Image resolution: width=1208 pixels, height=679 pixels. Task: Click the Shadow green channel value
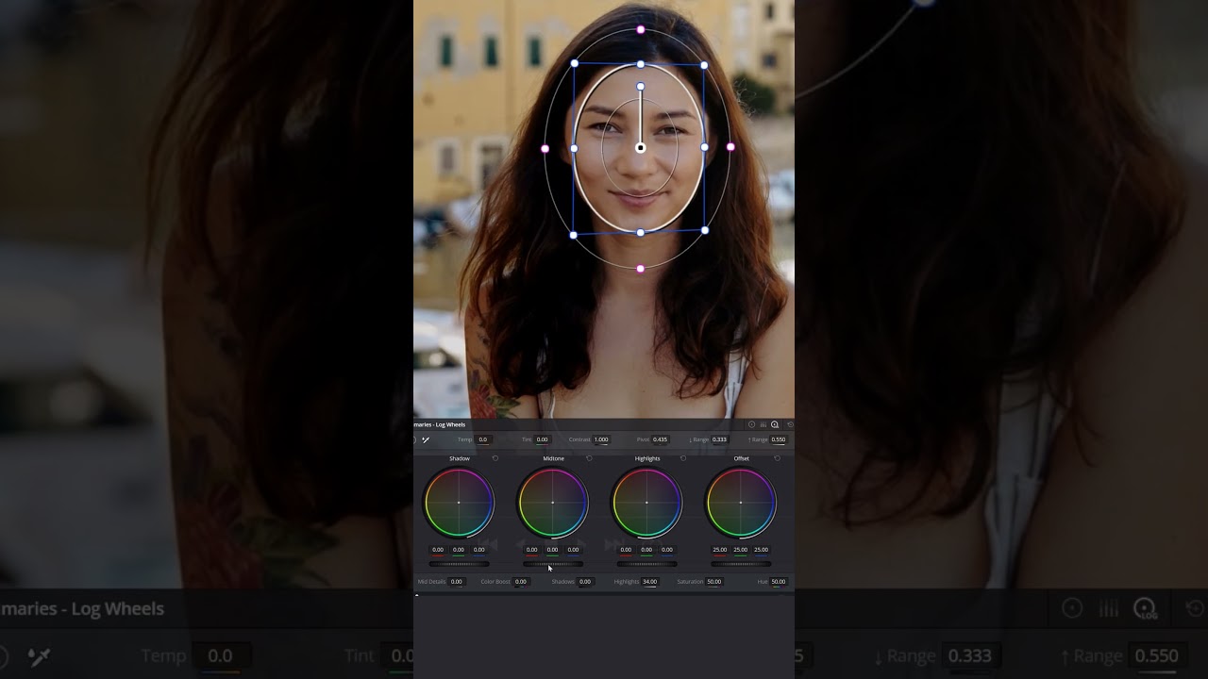[459, 550]
